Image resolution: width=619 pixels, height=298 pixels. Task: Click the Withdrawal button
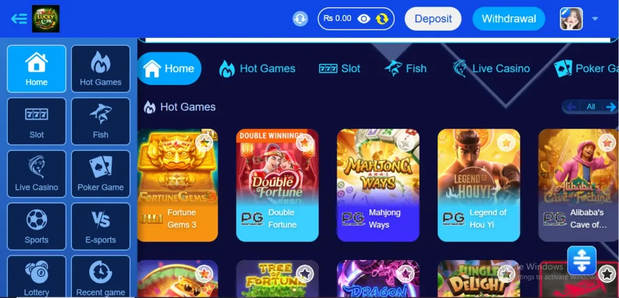point(509,19)
